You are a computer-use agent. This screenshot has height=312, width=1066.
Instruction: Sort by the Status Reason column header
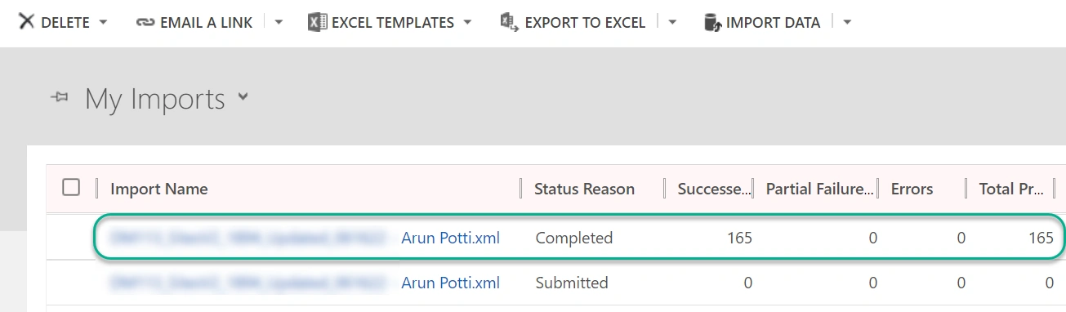point(584,189)
